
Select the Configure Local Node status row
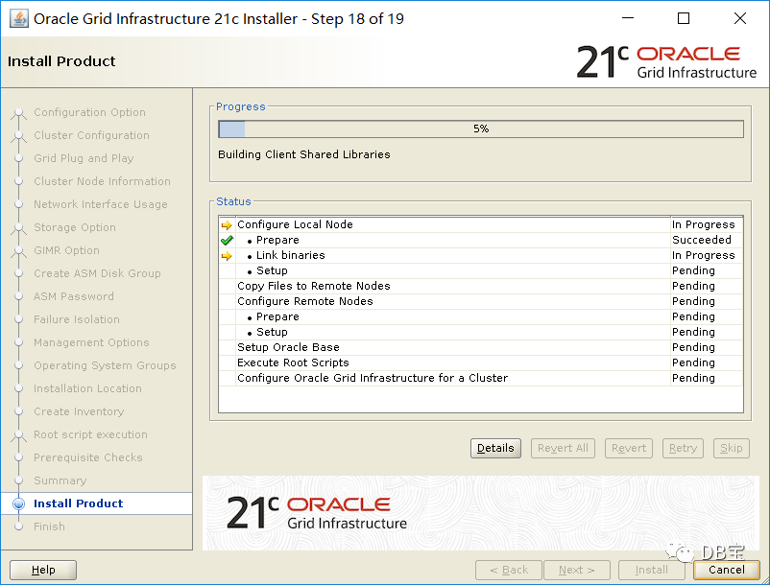click(x=481, y=224)
